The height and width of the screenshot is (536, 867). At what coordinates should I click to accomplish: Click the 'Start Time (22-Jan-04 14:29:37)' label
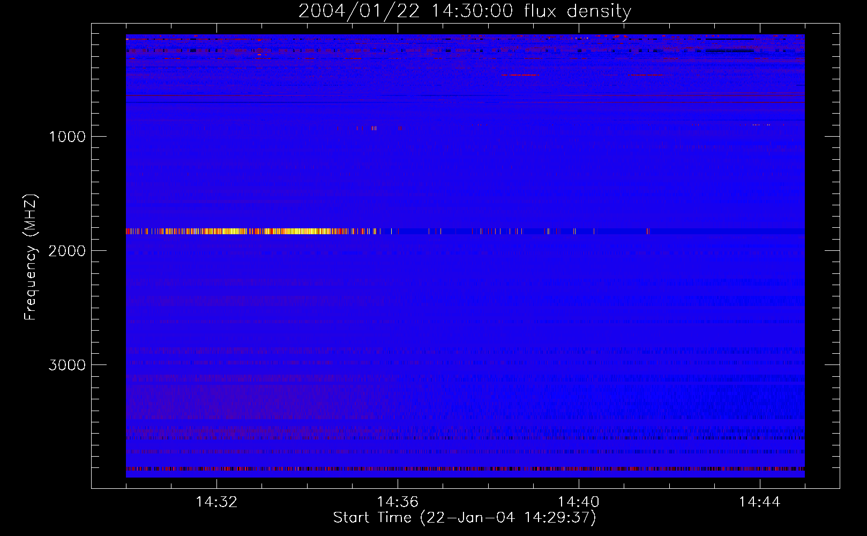click(x=465, y=518)
